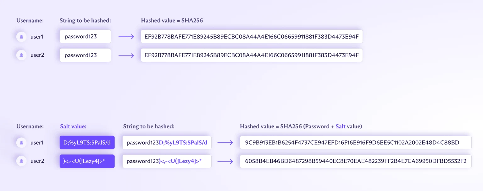Screen dimensions: 483x191
Task: Click user1's avatar icon in the unsalted example
Action: click(21, 37)
